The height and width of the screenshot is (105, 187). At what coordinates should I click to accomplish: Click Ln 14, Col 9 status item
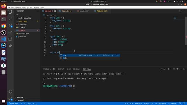pyautogui.click(x=128, y=104)
